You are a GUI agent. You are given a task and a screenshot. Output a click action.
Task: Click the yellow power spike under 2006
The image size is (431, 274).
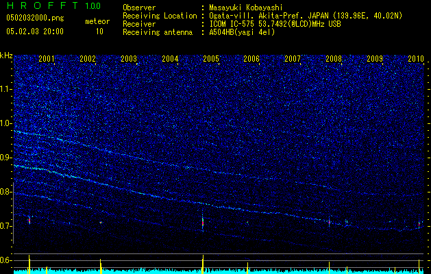tap(247, 268)
